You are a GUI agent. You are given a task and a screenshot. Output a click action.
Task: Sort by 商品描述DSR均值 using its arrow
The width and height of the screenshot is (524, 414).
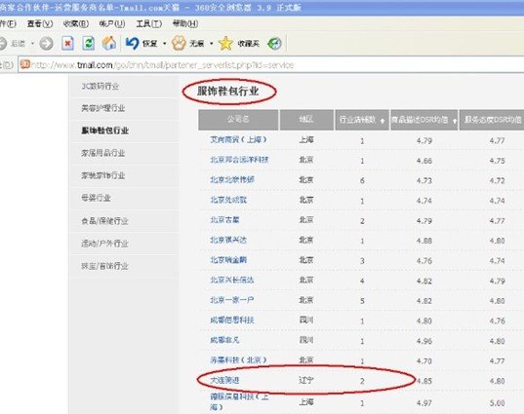(x=455, y=121)
